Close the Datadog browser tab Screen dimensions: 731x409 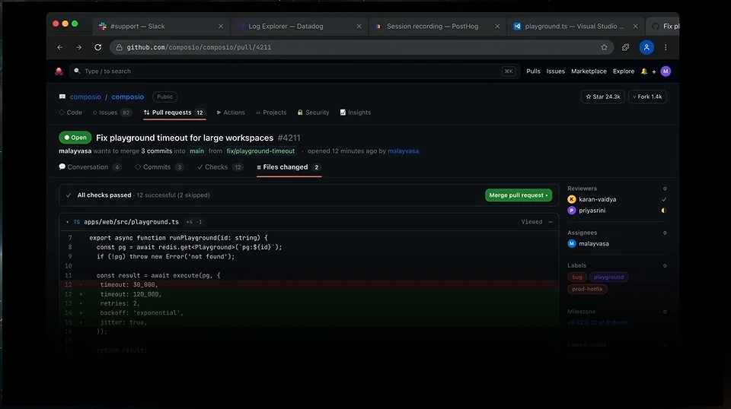359,26
